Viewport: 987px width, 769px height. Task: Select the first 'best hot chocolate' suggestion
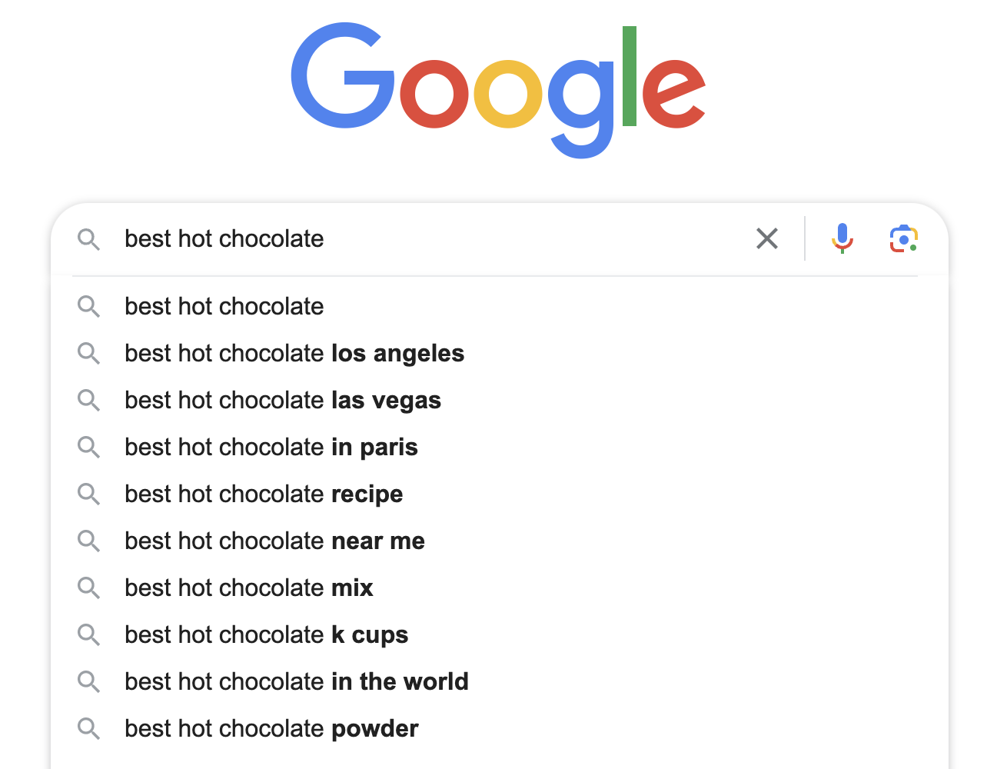point(224,307)
